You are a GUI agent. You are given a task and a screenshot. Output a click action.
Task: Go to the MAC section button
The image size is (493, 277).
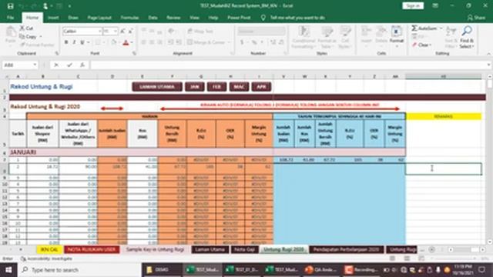[239, 87]
